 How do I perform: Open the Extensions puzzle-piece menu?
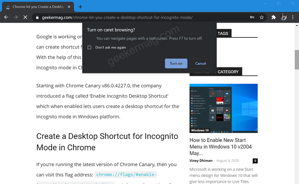(x=274, y=17)
